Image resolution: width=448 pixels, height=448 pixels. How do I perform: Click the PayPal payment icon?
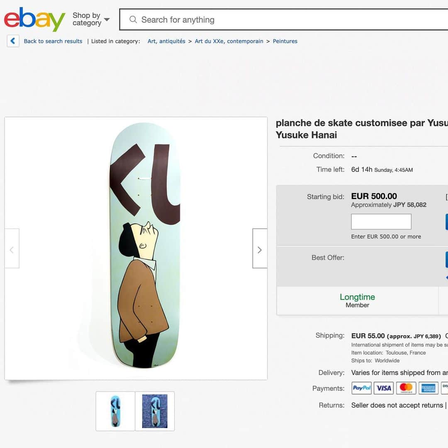361,388
